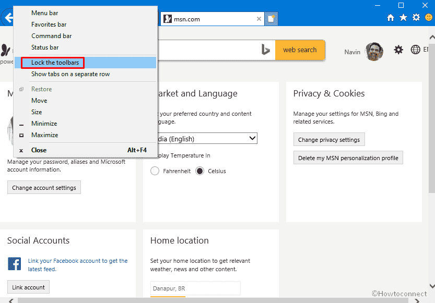This screenshot has height=303, width=435.
Task: Open the browser Home icon
Action: 390,18
